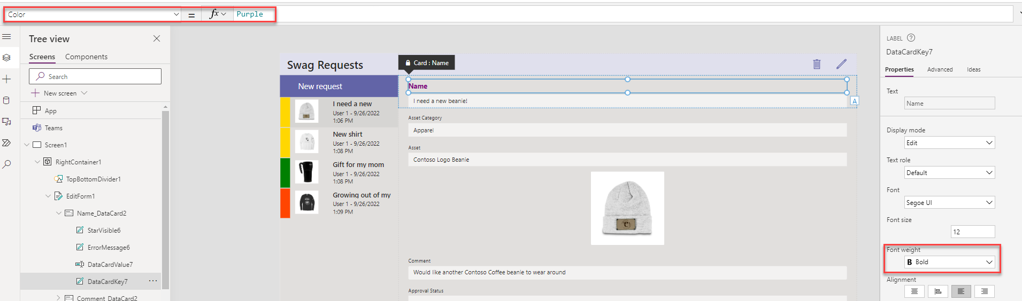This screenshot has height=301, width=1022.
Task: Open the Font weight Bold dropdown
Action: click(x=949, y=262)
